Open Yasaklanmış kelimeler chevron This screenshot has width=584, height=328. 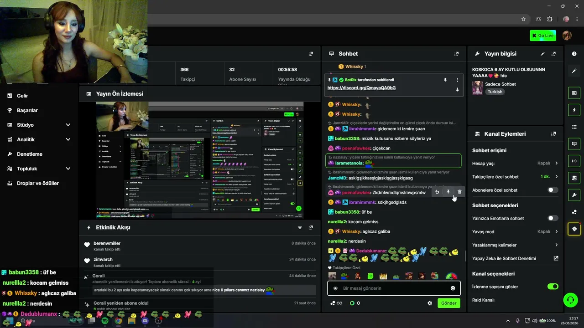pyautogui.click(x=556, y=245)
